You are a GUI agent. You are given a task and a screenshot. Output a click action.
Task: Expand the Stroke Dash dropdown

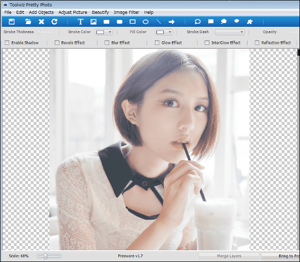tap(230, 32)
